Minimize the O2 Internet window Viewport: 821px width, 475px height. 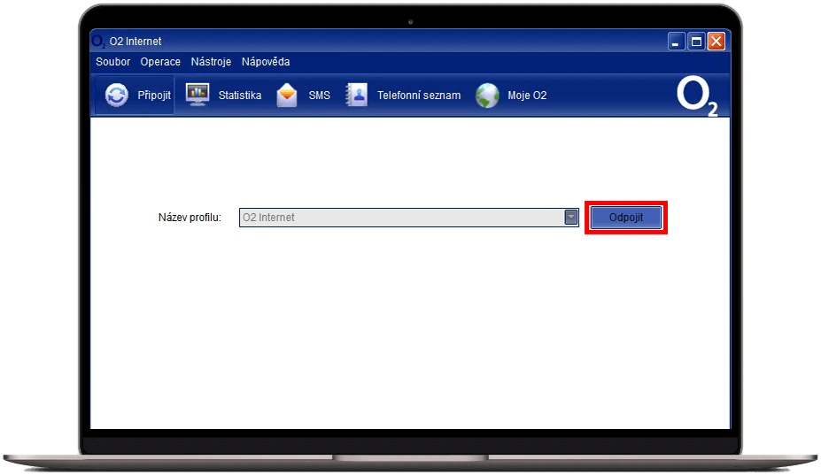(x=677, y=42)
